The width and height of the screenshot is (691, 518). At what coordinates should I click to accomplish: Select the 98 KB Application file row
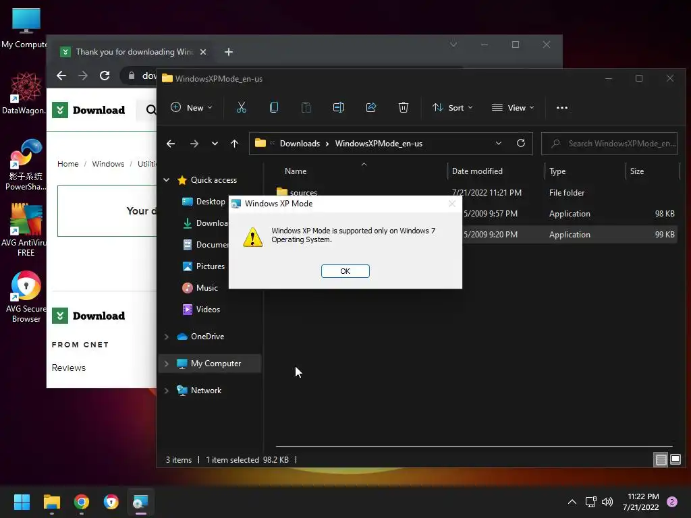pos(570,214)
